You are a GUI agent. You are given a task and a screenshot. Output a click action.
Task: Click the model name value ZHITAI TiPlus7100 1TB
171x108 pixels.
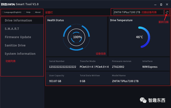click(x=125, y=81)
